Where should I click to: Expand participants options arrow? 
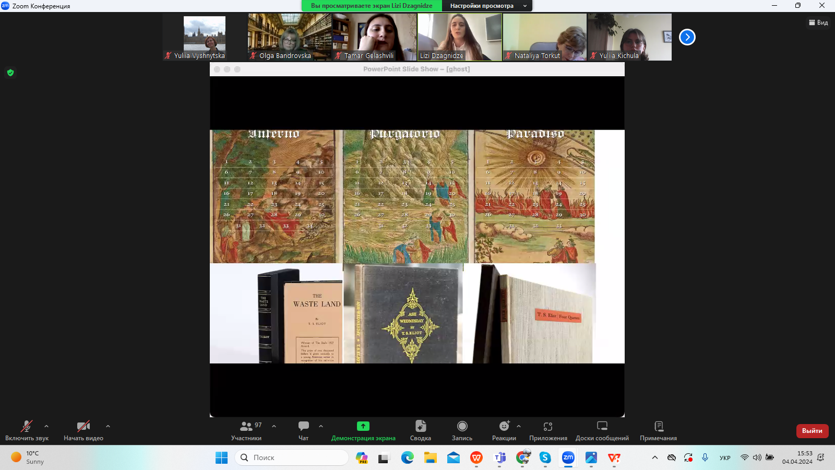tap(274, 426)
